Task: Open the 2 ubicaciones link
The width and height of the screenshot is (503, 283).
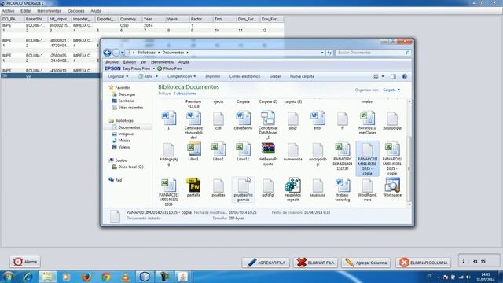Action: click(x=185, y=94)
